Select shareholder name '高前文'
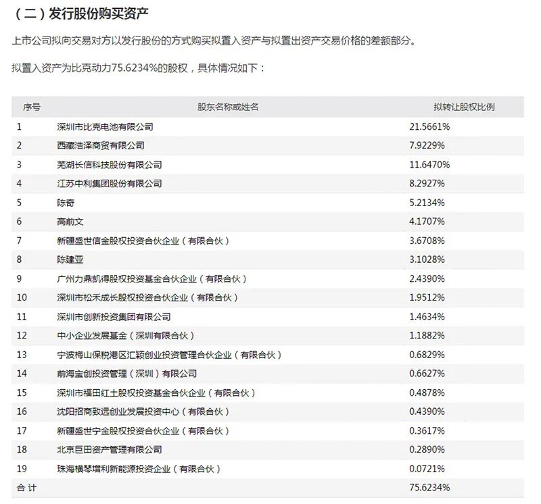This screenshot has height=504, width=541. click(x=70, y=222)
